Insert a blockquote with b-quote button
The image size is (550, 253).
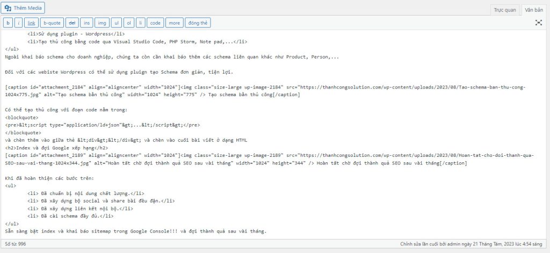click(52, 23)
